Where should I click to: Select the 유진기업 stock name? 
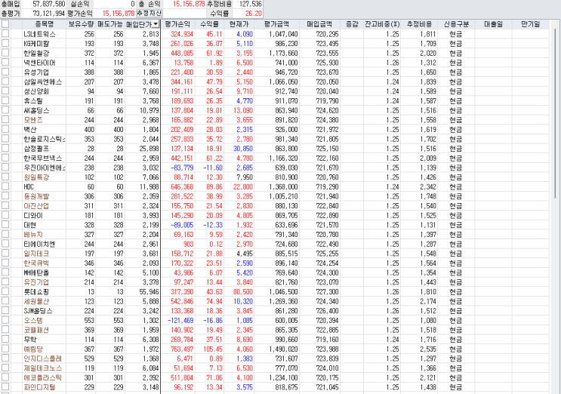(x=36, y=282)
